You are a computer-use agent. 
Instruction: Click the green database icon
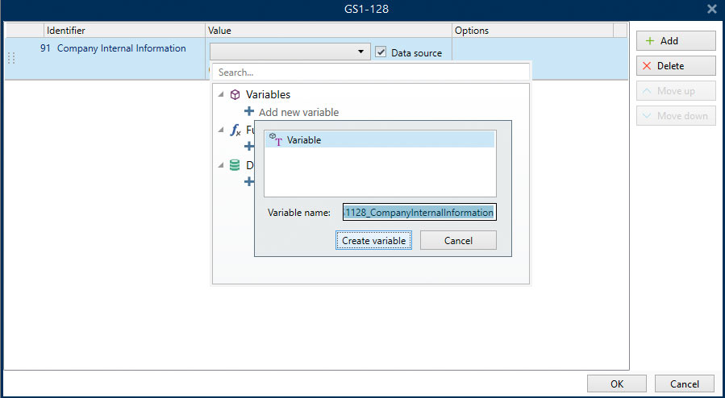235,164
